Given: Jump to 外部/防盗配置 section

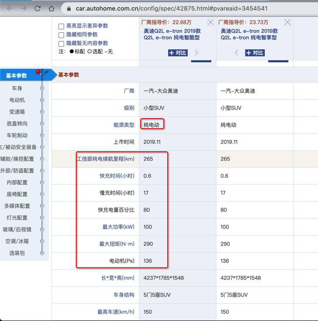Looking at the screenshot, I should (x=17, y=171).
